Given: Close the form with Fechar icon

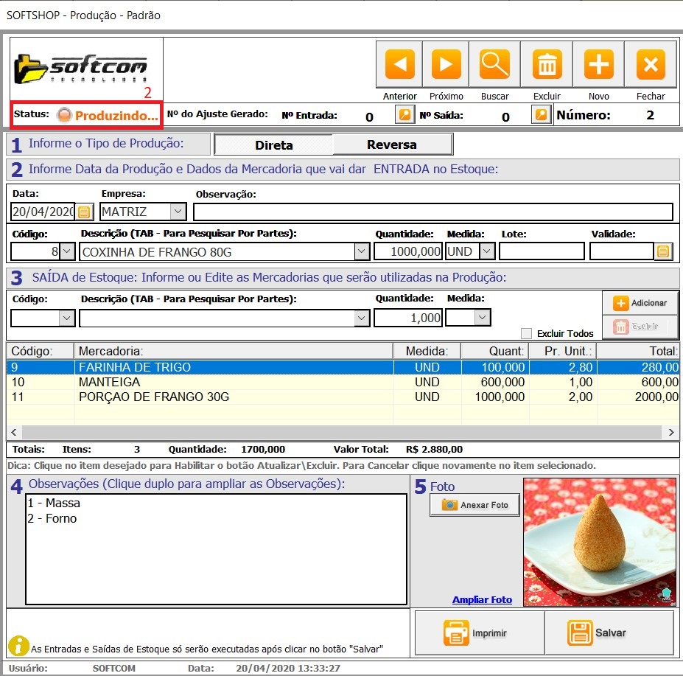Looking at the screenshot, I should click(x=650, y=66).
